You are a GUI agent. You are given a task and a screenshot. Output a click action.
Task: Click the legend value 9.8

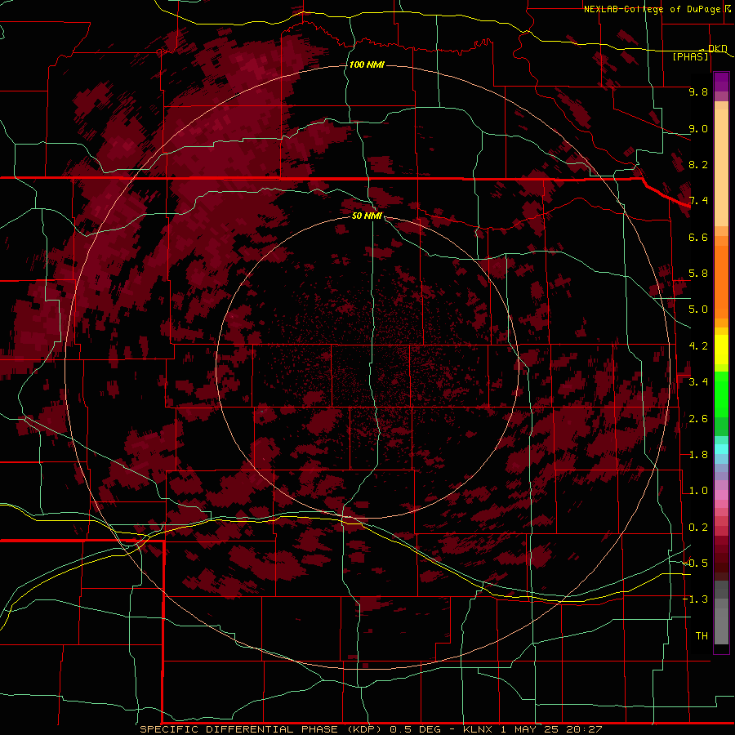click(x=698, y=91)
